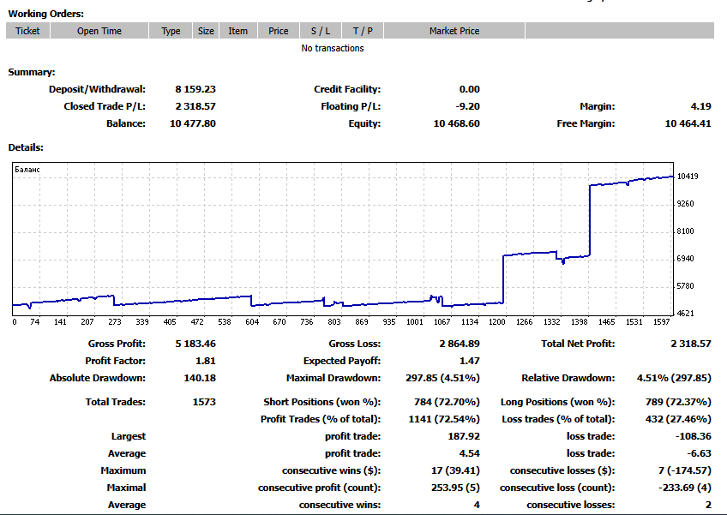Select the Long Positions value 789 (72.37%)
Screen dimensions: 727x515
coord(678,403)
